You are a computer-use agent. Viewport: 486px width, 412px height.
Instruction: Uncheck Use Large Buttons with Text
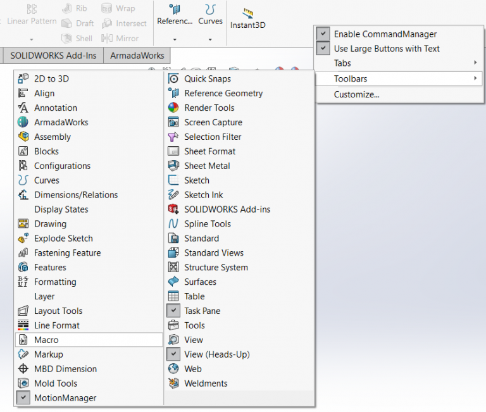(323, 49)
